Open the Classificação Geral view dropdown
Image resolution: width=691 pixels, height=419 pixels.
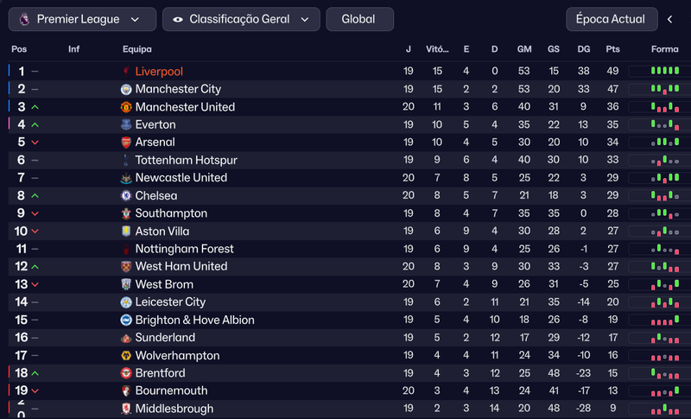pos(241,19)
